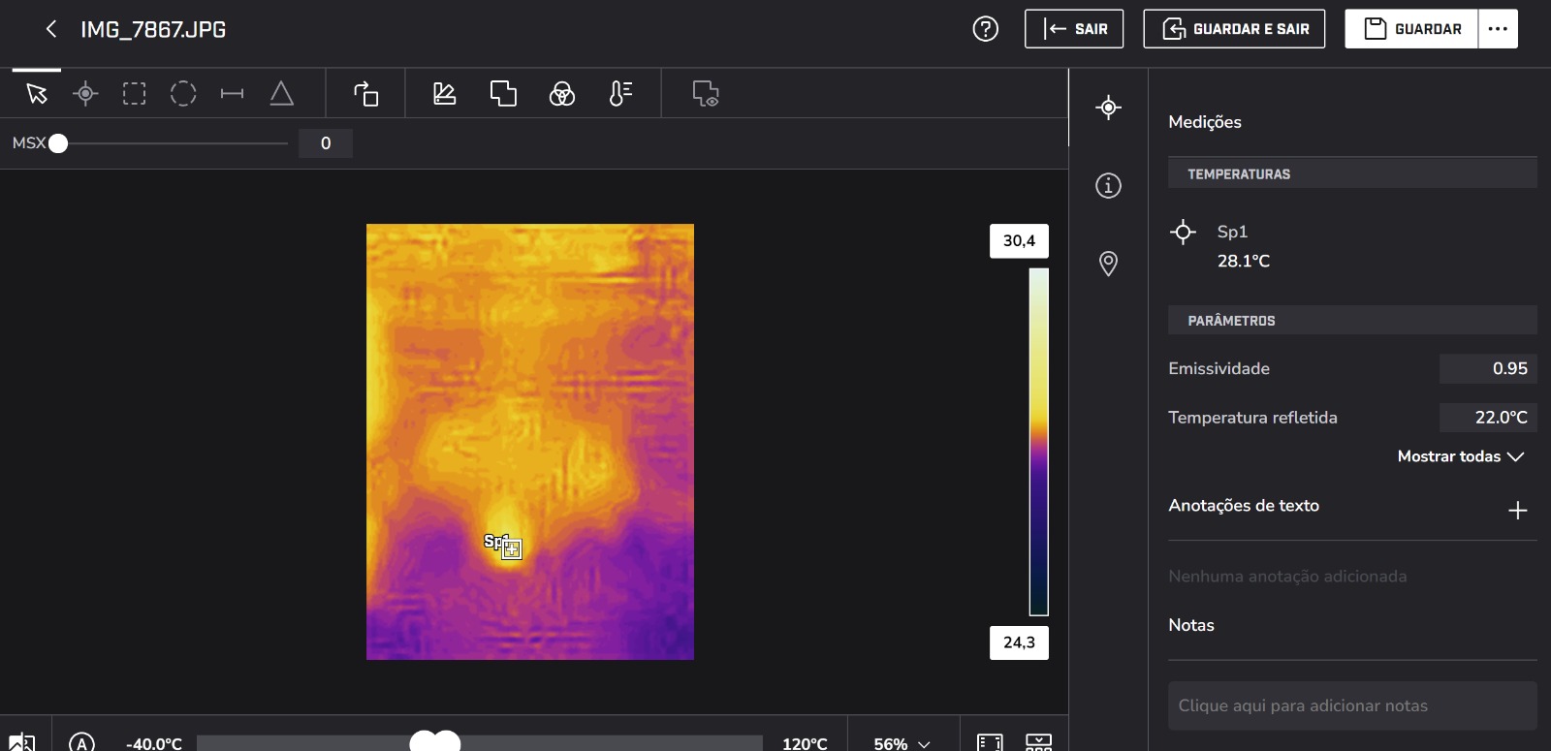Select the Sp1 measurement entry
This screenshot has width=1551, height=751.
click(1232, 232)
